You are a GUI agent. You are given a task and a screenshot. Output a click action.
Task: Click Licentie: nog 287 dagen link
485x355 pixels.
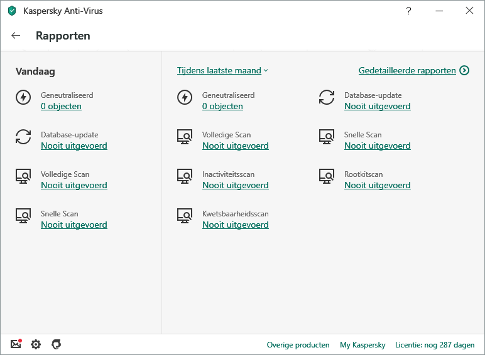[435, 345]
